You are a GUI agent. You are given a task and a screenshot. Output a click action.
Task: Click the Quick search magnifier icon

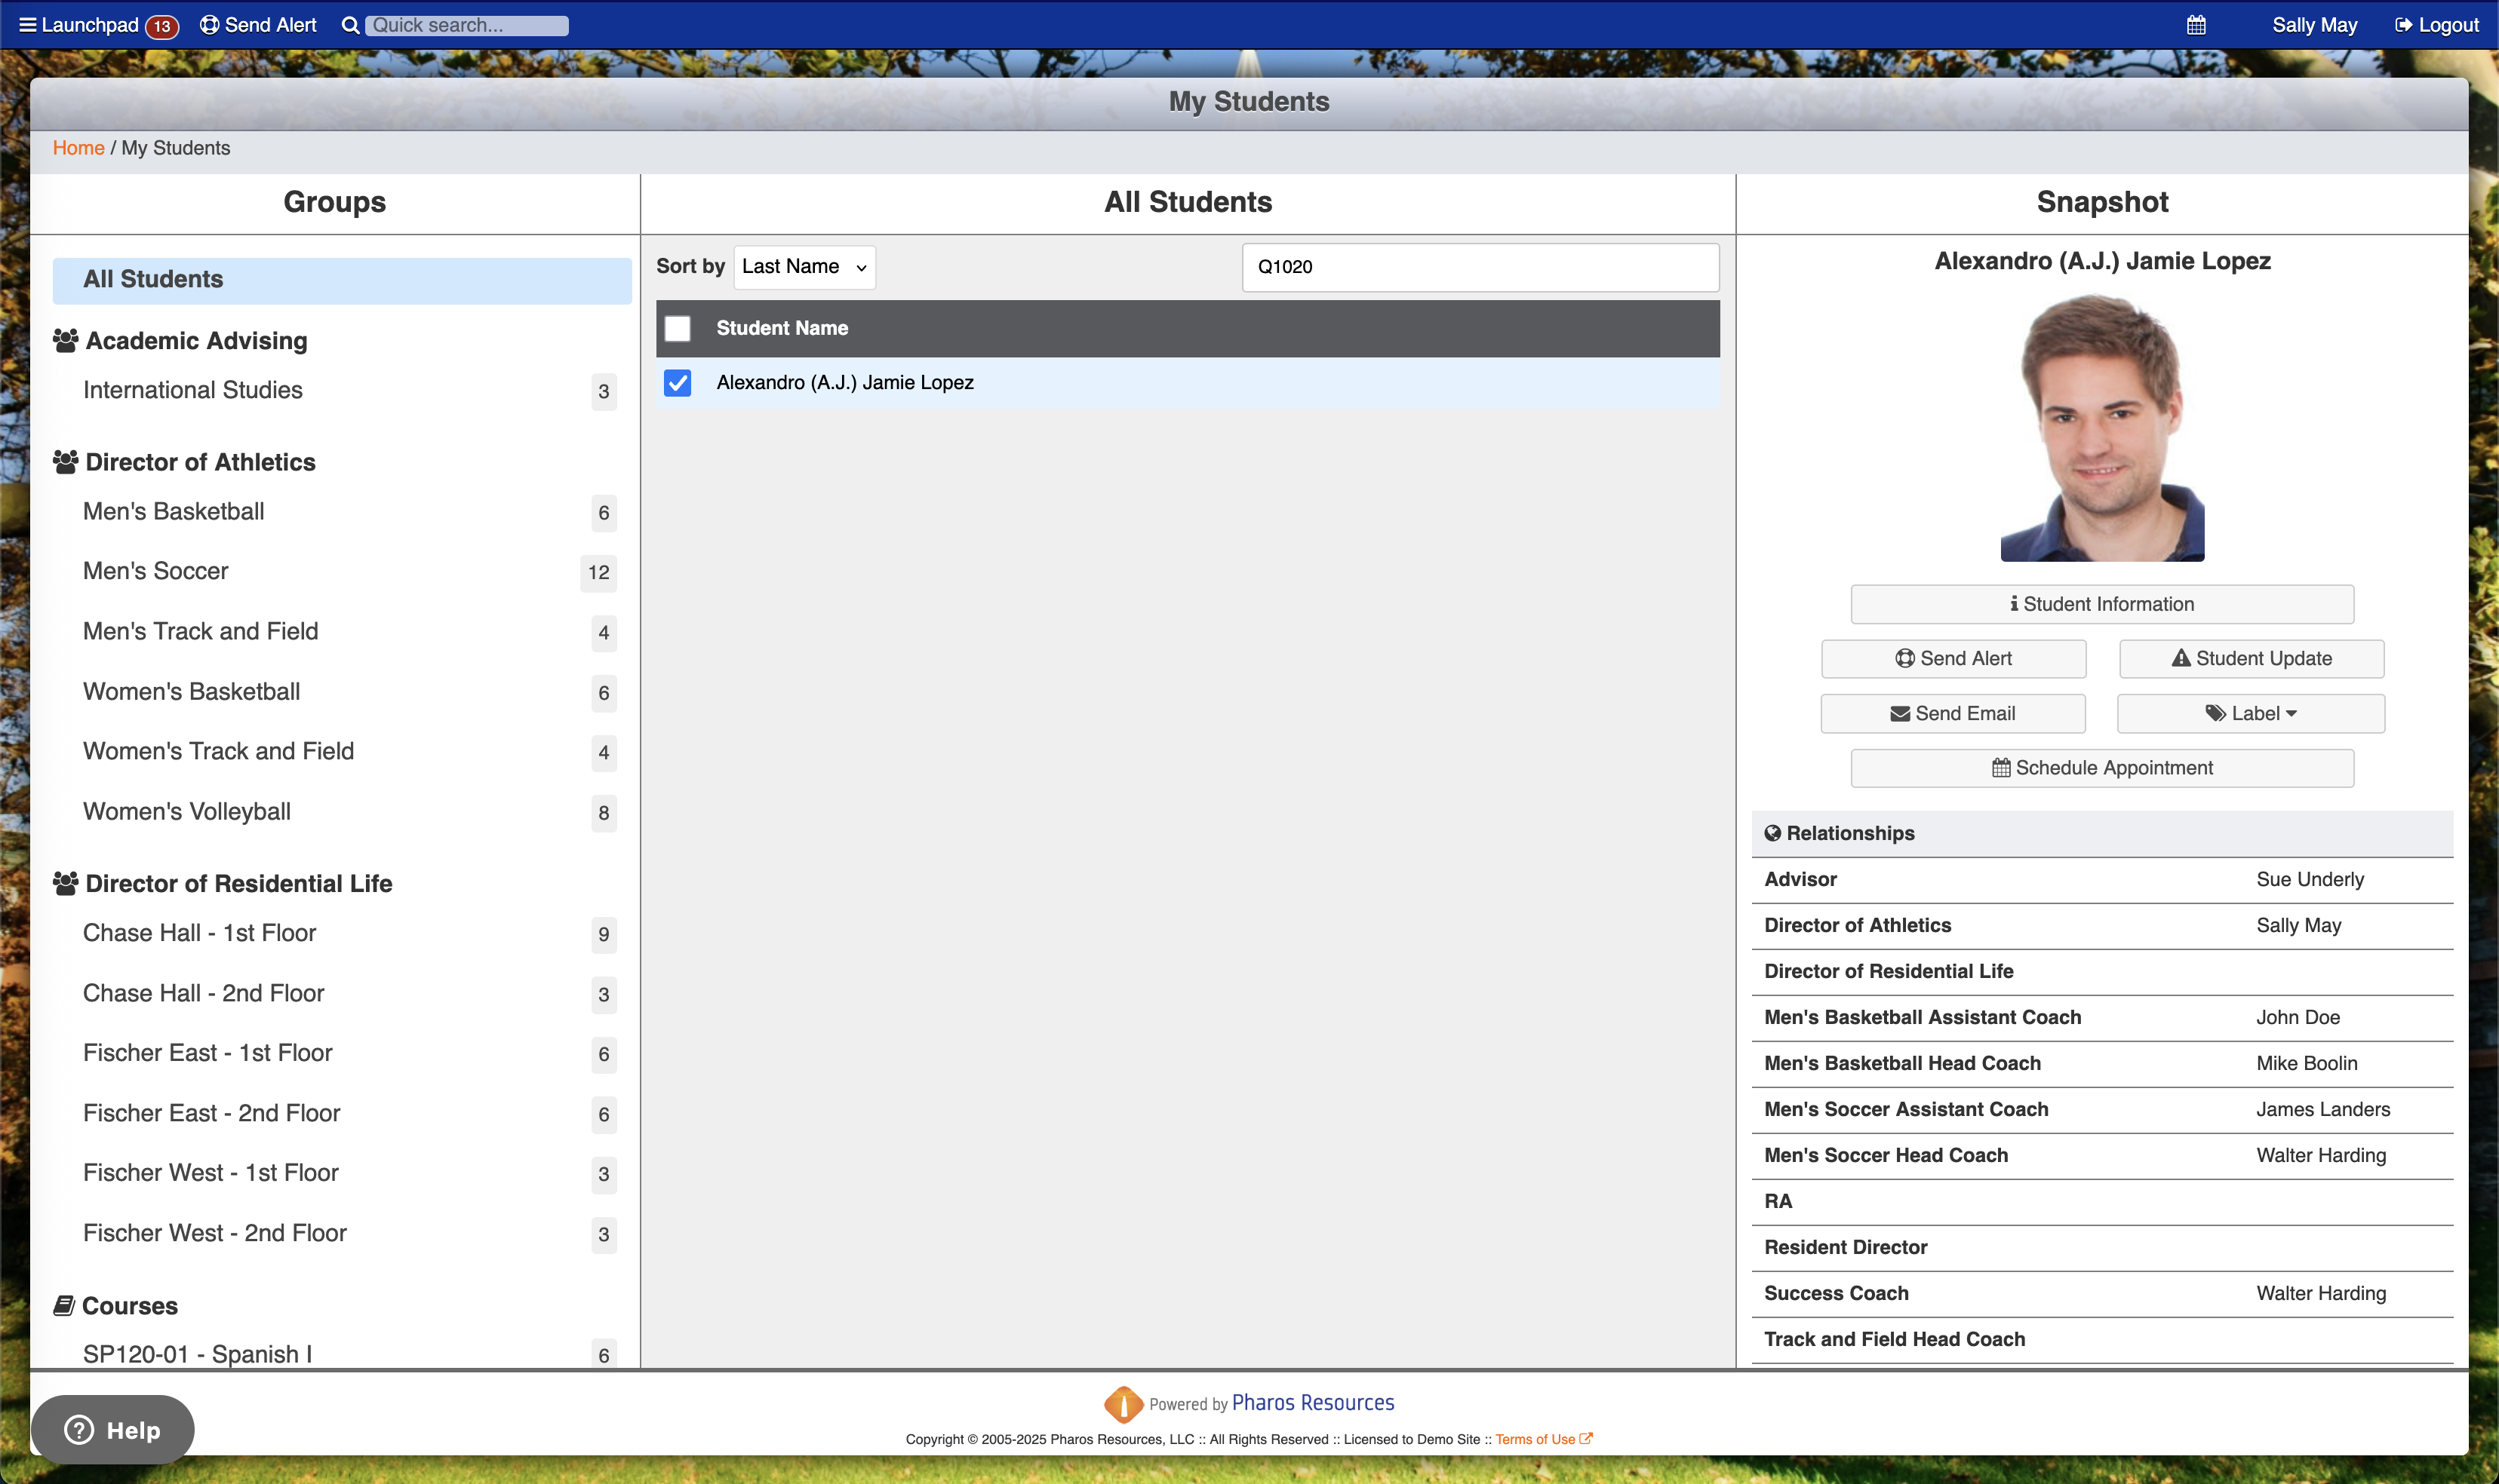350,25
